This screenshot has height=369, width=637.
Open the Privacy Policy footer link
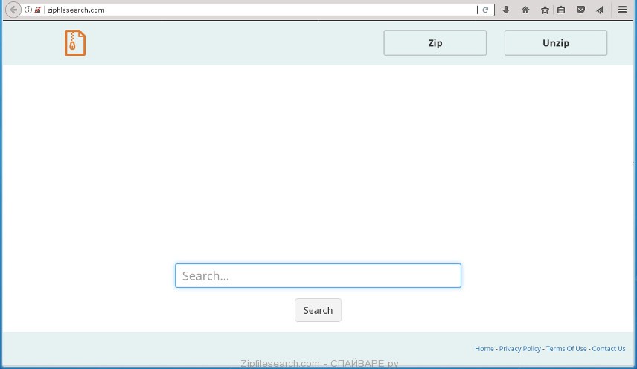tap(520, 348)
